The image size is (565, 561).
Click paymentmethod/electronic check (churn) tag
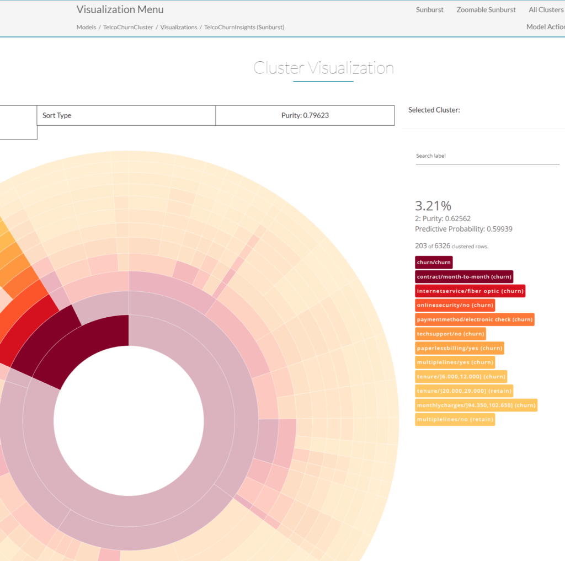(474, 320)
